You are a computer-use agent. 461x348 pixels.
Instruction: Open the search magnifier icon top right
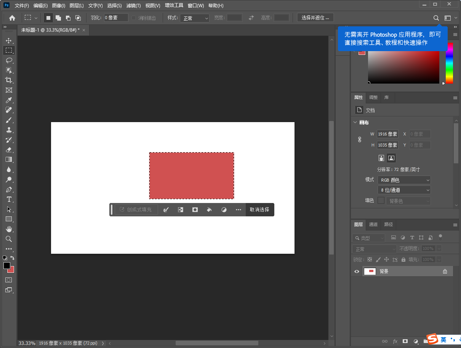click(x=436, y=18)
